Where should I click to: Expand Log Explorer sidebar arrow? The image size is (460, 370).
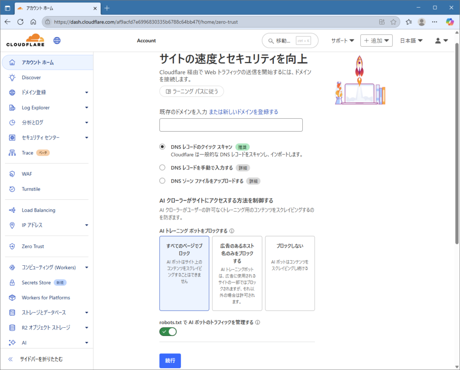87,107
